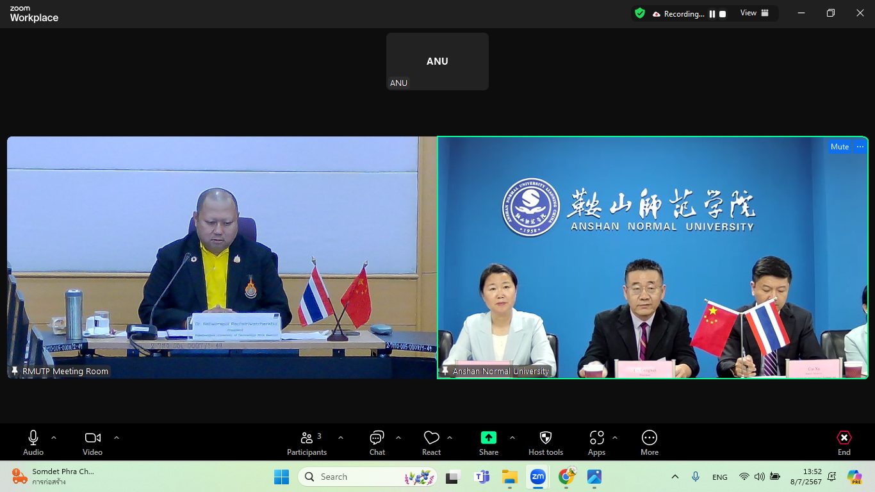875x492 pixels.
Task: Toggle the microphone Audio button
Action: click(33, 443)
